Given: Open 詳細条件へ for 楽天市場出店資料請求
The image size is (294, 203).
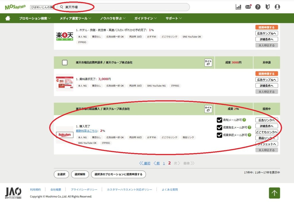Looking at the screenshot, I should (267, 86).
